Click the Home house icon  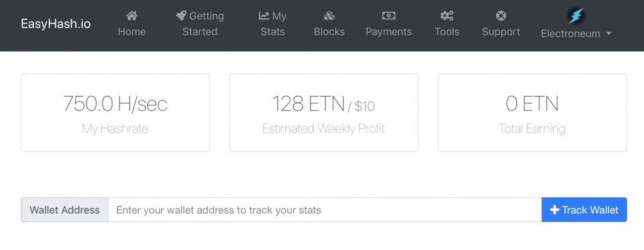(132, 16)
